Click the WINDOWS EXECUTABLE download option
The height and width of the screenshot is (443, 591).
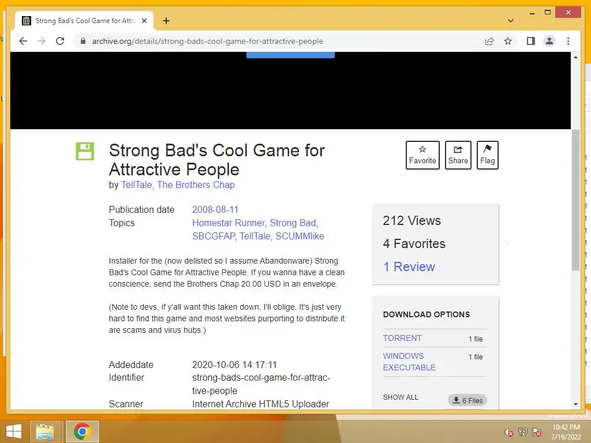pos(409,362)
